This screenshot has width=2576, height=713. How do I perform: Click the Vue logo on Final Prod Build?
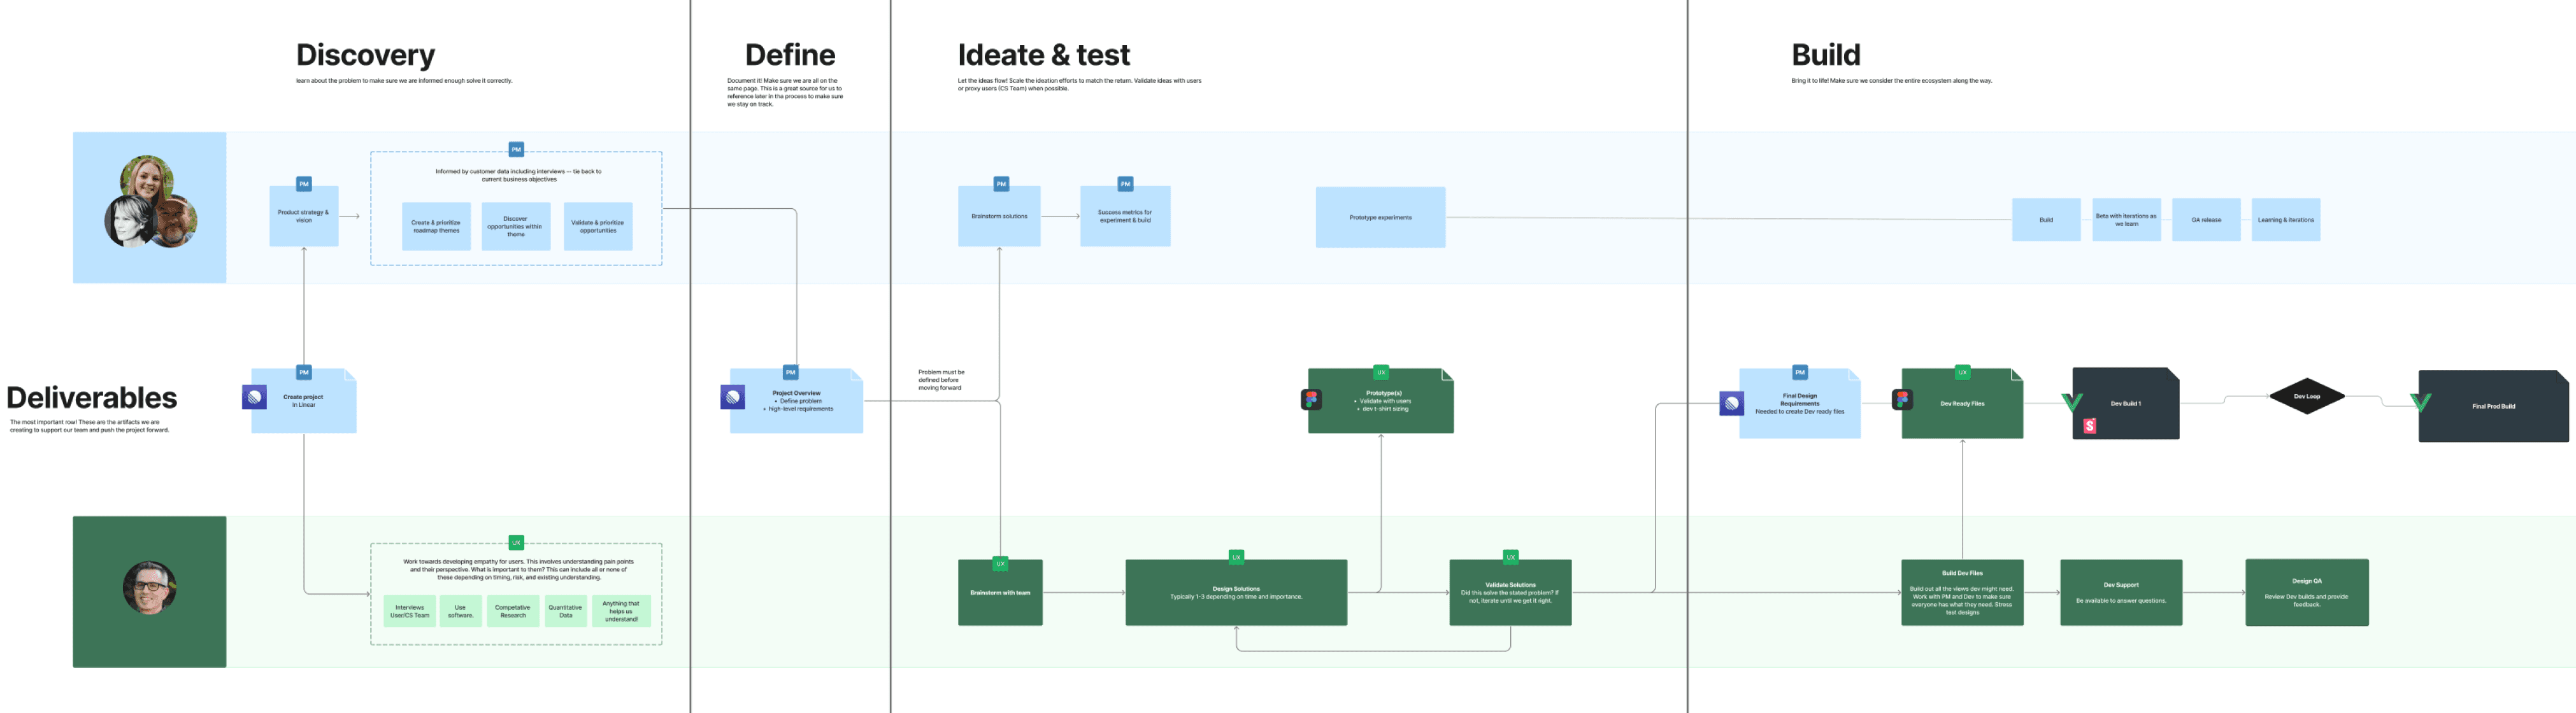point(2420,402)
